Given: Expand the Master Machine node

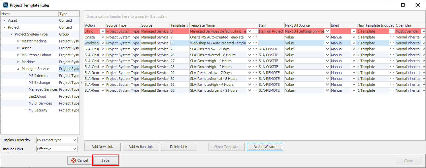Looking at the screenshot, I should 18,41.
